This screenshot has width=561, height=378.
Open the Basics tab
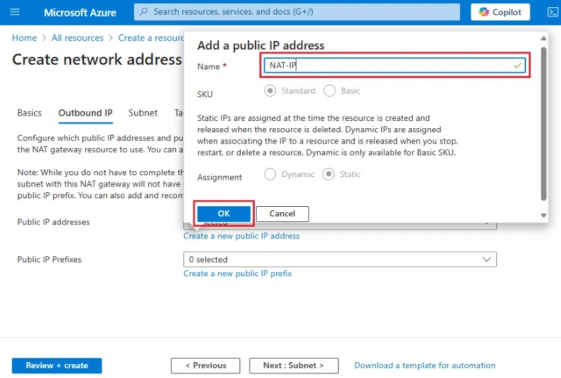click(29, 113)
